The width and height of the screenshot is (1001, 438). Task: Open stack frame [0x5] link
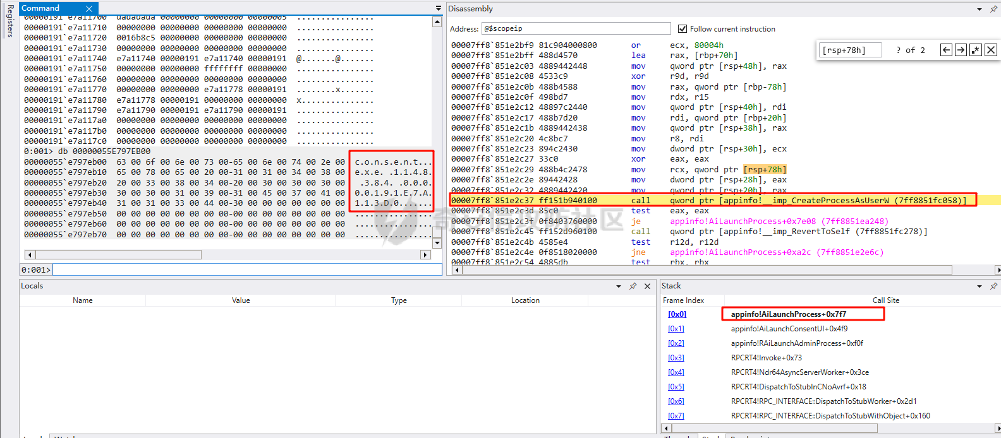[x=676, y=387]
